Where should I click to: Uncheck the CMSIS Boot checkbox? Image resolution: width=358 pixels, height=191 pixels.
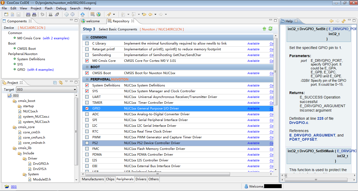pos(87,73)
